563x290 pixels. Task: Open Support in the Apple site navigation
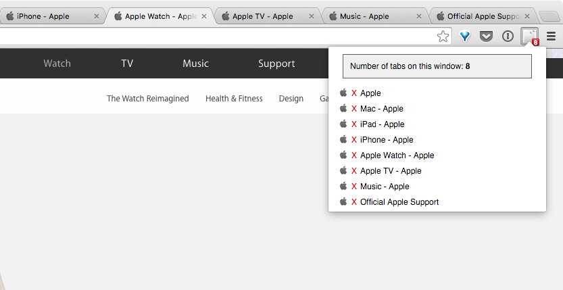click(x=276, y=64)
